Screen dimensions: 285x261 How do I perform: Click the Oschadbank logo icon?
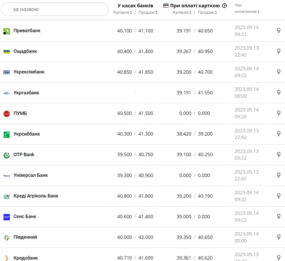pyautogui.click(x=6, y=52)
